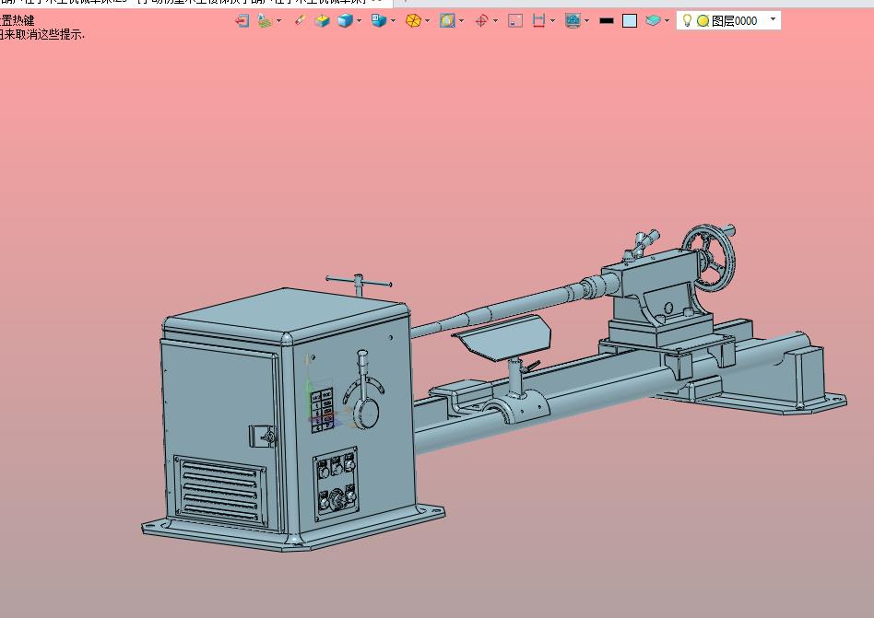The image size is (874, 618).
Task: Open the 图层0000 layer dropdown list
Action: (773, 19)
